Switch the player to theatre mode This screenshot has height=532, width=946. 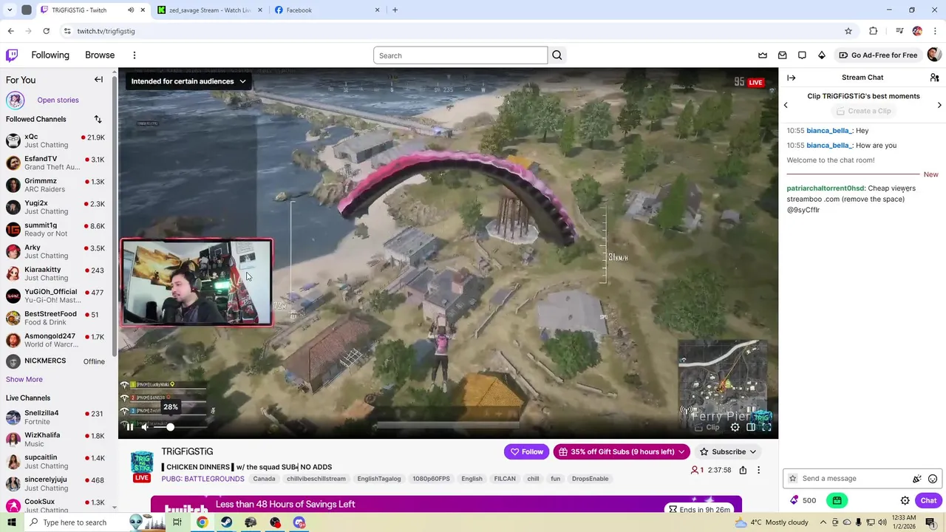tap(751, 427)
